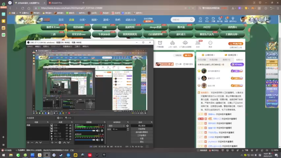281x158 pixels.
Task: Click the stop streaming button in OBS
Action: click(142, 126)
